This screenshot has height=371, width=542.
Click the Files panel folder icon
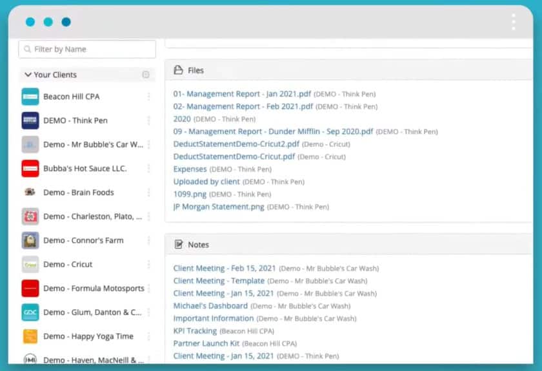[x=178, y=70]
